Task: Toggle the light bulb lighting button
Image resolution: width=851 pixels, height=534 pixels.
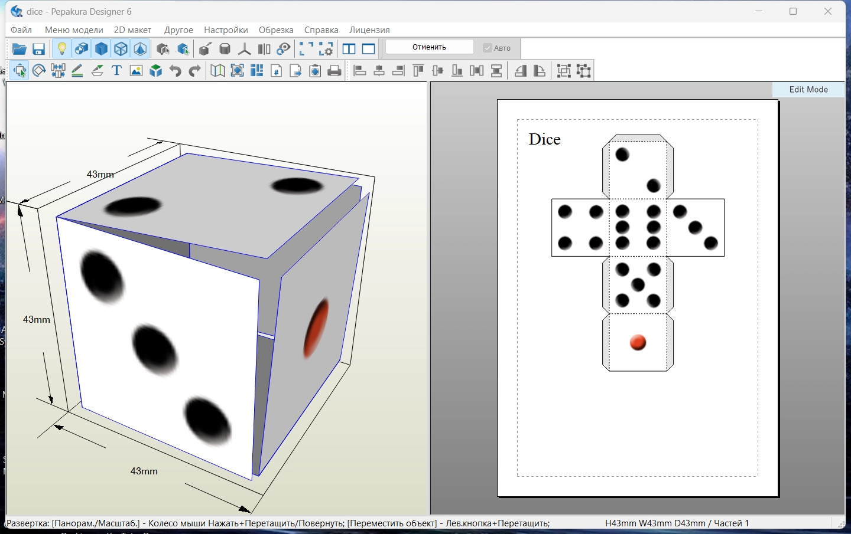Action: click(61, 49)
